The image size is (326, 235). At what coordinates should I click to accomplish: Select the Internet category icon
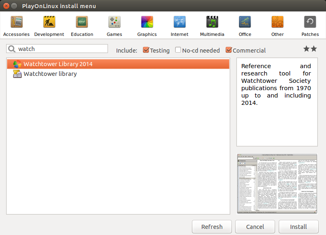[x=180, y=22]
